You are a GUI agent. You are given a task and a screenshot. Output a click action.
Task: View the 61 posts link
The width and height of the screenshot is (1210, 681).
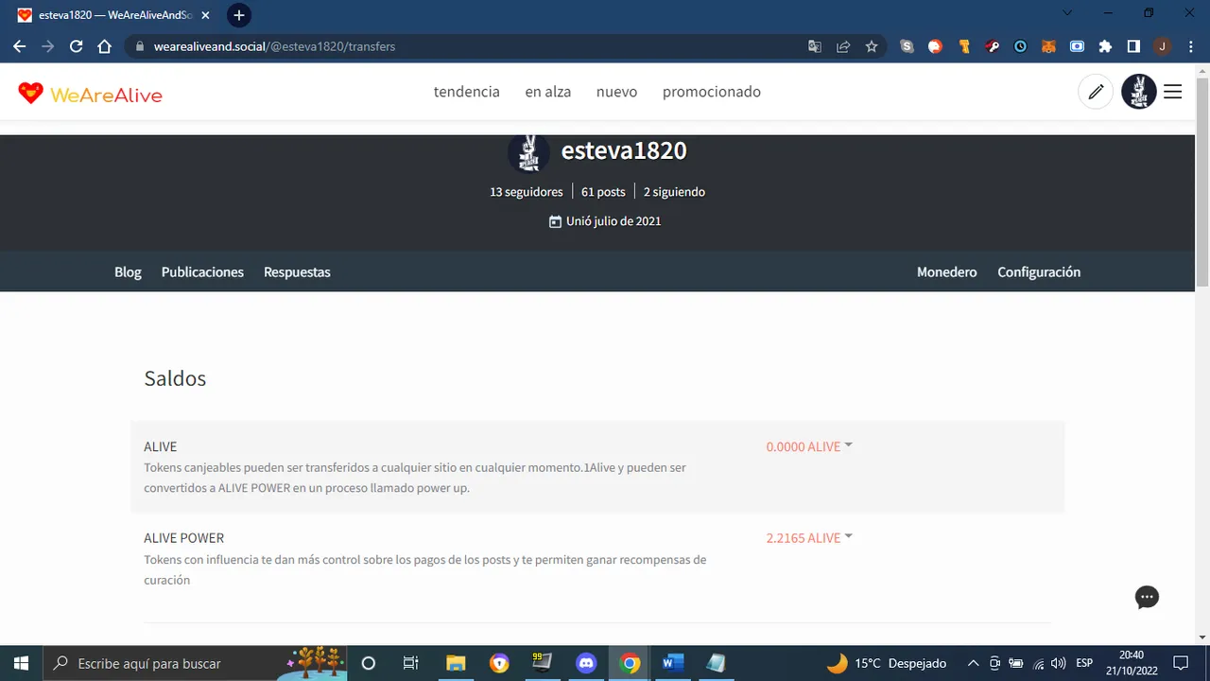(603, 192)
